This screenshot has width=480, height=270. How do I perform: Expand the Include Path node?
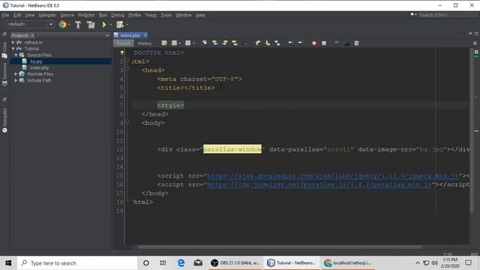tap(16, 80)
